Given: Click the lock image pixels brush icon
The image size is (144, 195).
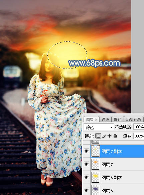Looking at the screenshot, I should [x=104, y=136].
